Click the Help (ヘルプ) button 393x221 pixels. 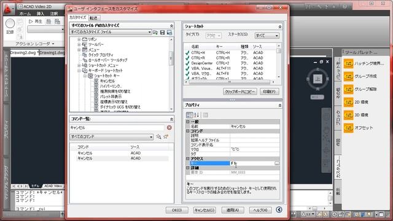tap(260, 210)
